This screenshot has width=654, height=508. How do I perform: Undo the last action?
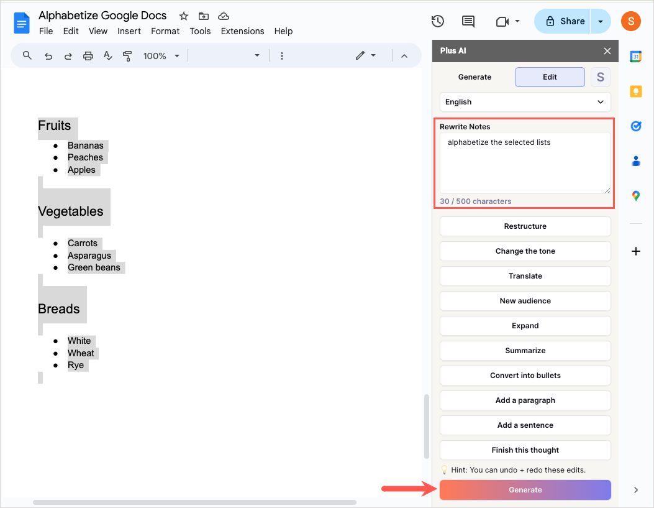pos(48,55)
